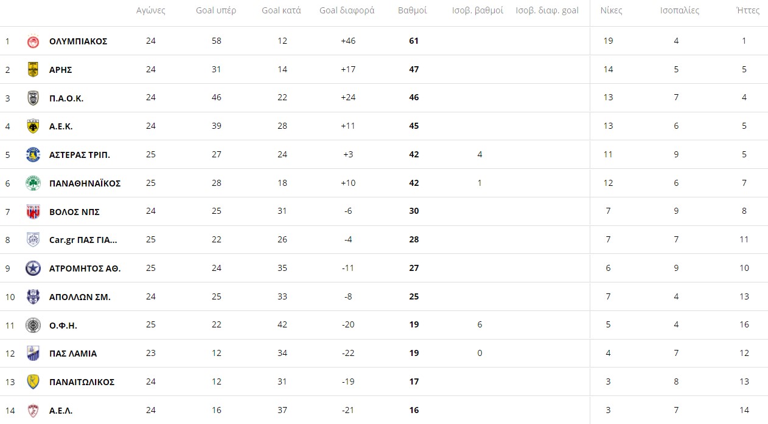768x424 pixels.
Task: Click the Panathinaikos green shamrock crest
Action: (33, 183)
